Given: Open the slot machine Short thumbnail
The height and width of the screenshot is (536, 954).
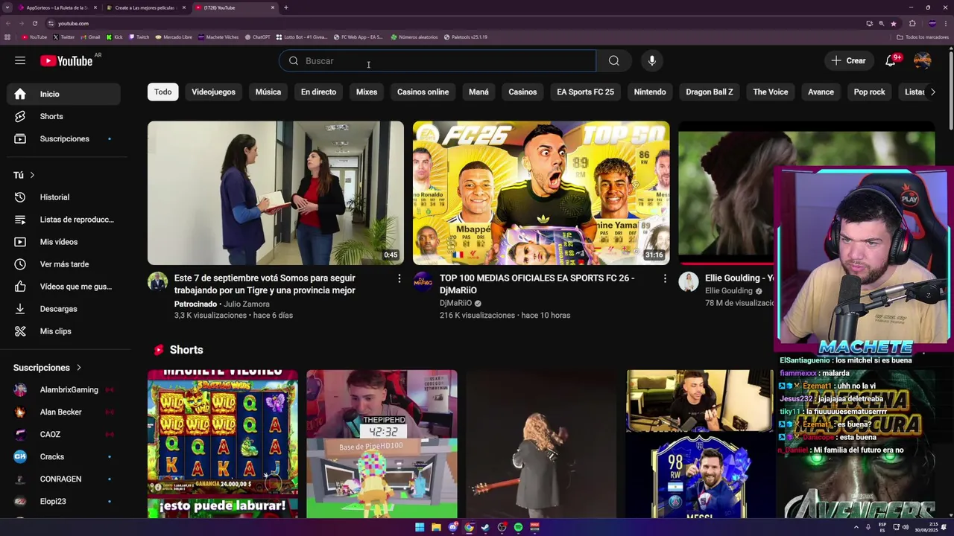Looking at the screenshot, I should click(x=223, y=444).
